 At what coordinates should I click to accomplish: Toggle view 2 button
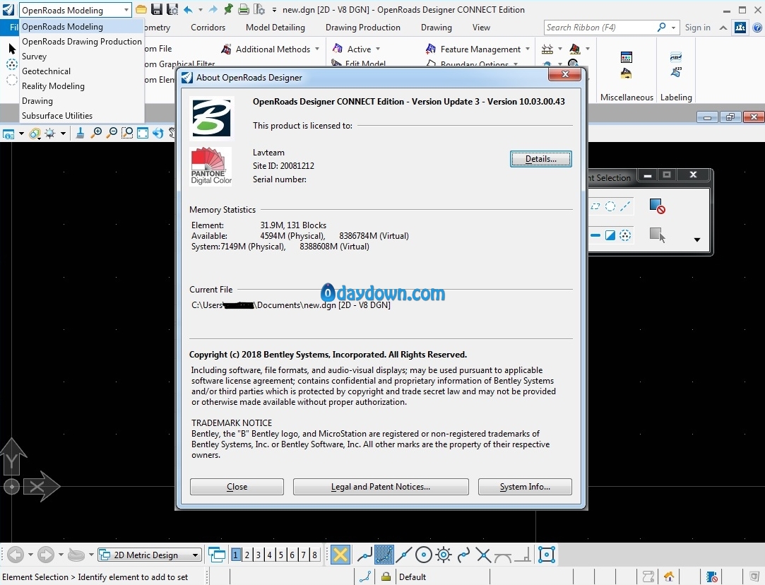pos(247,555)
